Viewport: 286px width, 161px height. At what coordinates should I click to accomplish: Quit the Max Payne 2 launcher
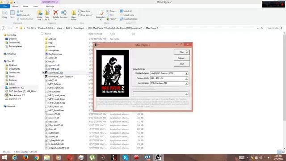(182, 64)
